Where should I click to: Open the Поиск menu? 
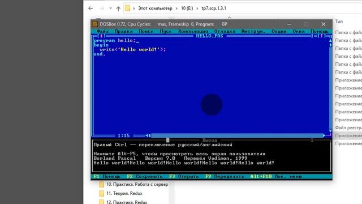pyautogui.click(x=146, y=31)
